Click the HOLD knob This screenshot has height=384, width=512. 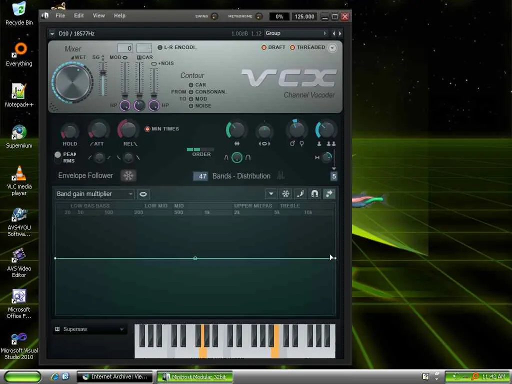69,131
